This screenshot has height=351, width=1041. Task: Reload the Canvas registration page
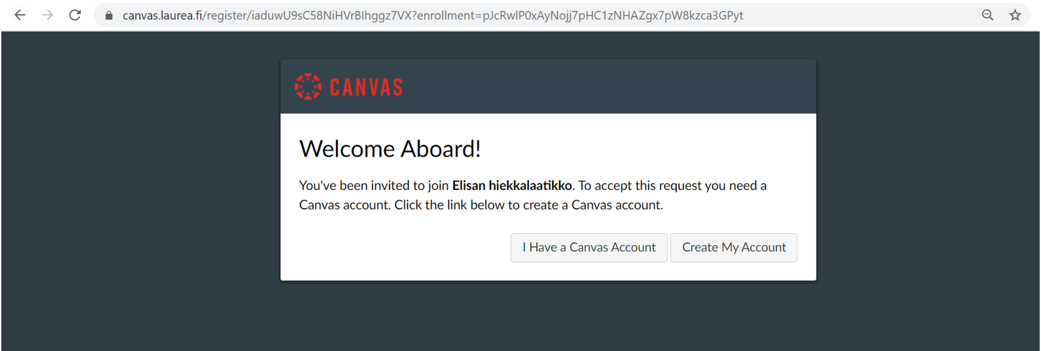point(75,15)
